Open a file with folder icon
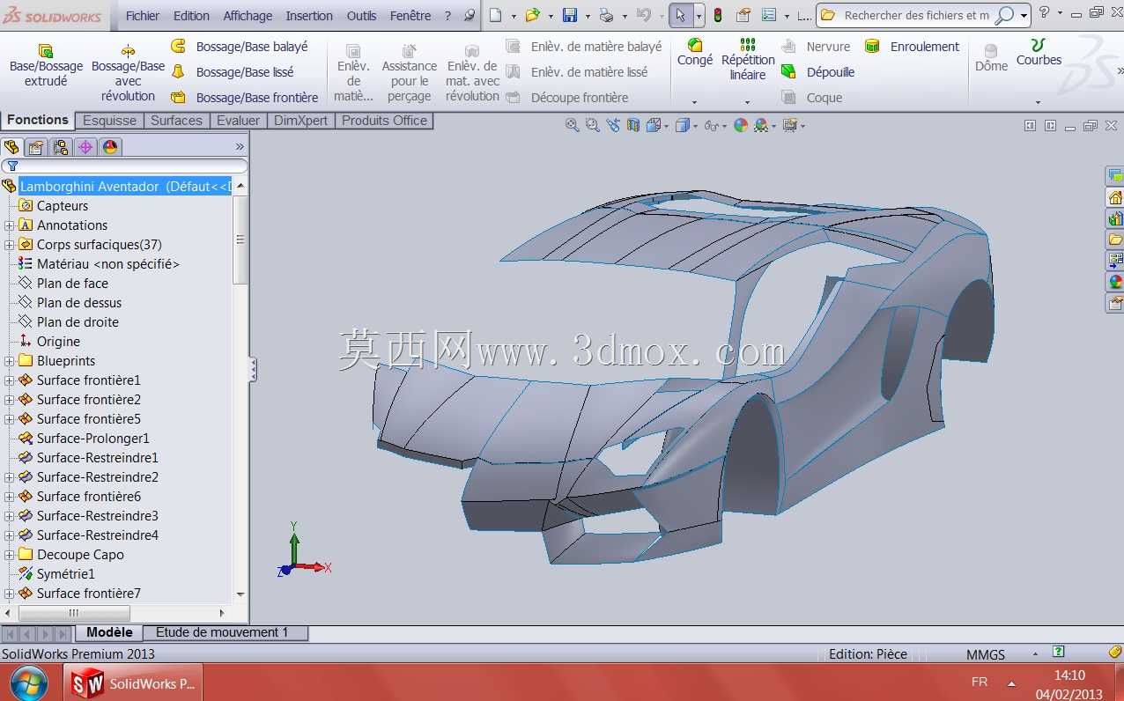1124x701 pixels. pos(532,15)
